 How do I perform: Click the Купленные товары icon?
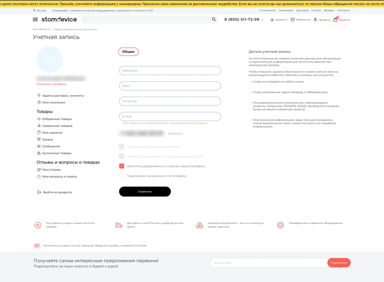39,153
